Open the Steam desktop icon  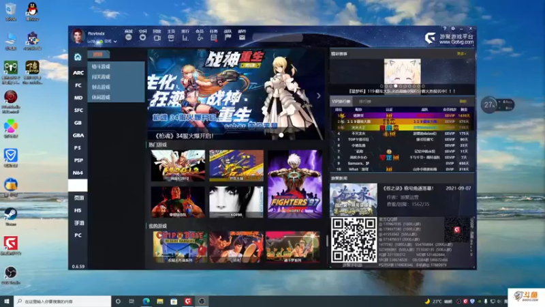click(x=11, y=216)
